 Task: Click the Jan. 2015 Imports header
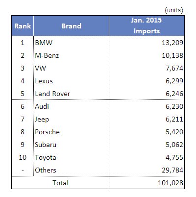point(147,26)
